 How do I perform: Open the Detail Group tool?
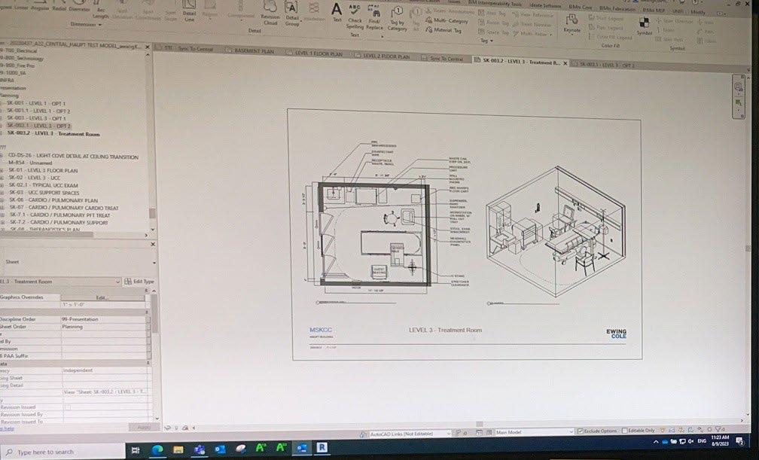tap(292, 14)
